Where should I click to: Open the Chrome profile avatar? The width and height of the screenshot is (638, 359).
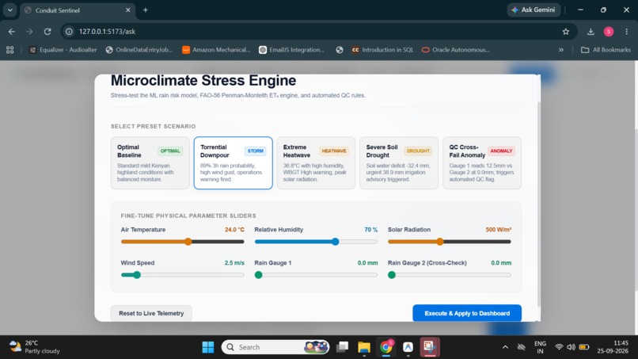[608, 32]
